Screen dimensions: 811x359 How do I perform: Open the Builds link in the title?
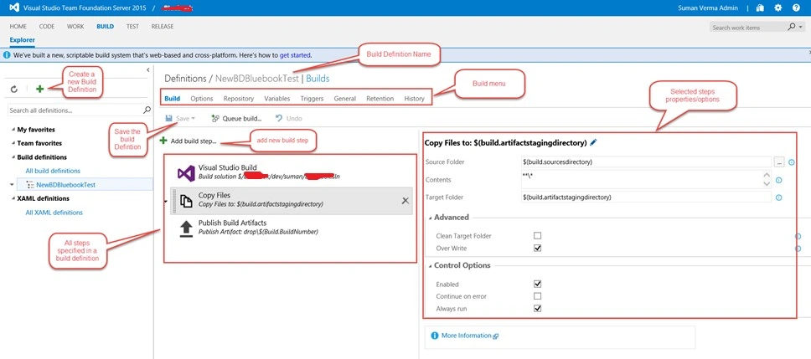(318, 79)
